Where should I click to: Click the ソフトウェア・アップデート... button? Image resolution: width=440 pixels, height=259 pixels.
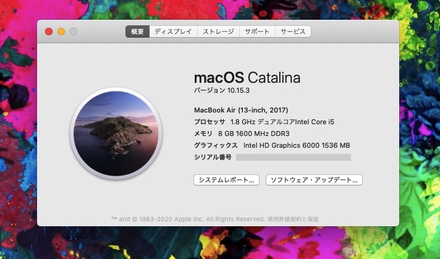click(315, 180)
